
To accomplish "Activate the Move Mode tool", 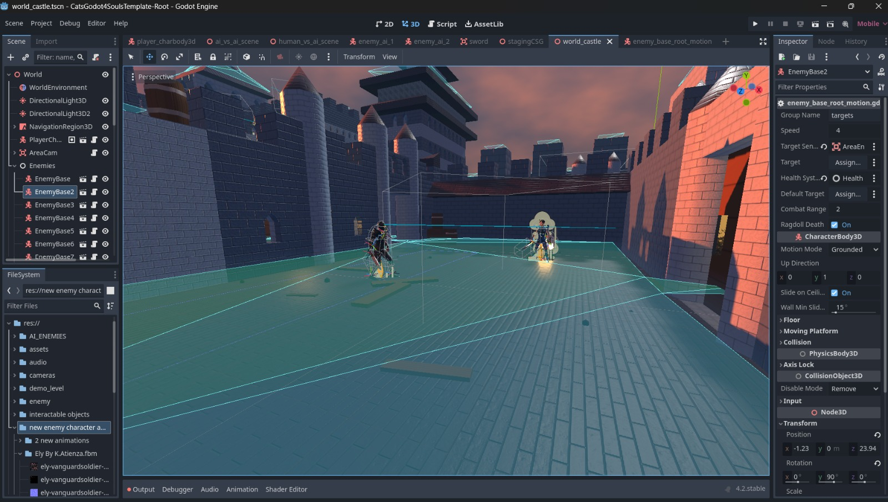I will click(x=150, y=57).
